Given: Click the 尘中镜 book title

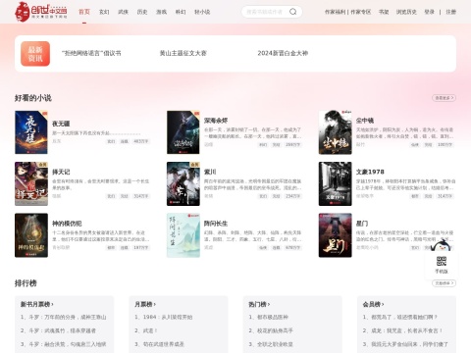Looking at the screenshot, I should tap(365, 121).
